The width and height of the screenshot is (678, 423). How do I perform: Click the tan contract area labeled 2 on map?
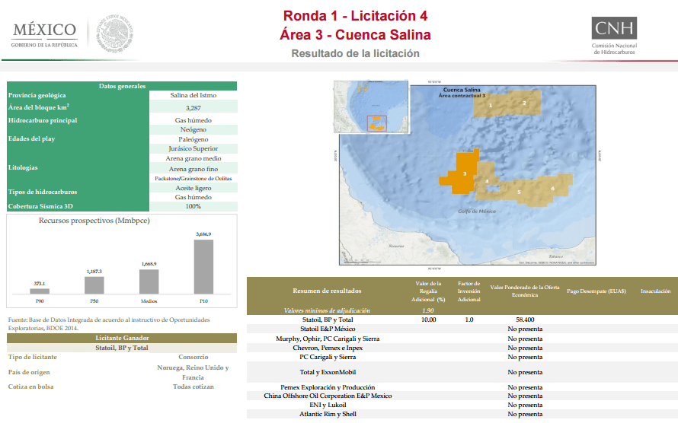click(524, 103)
